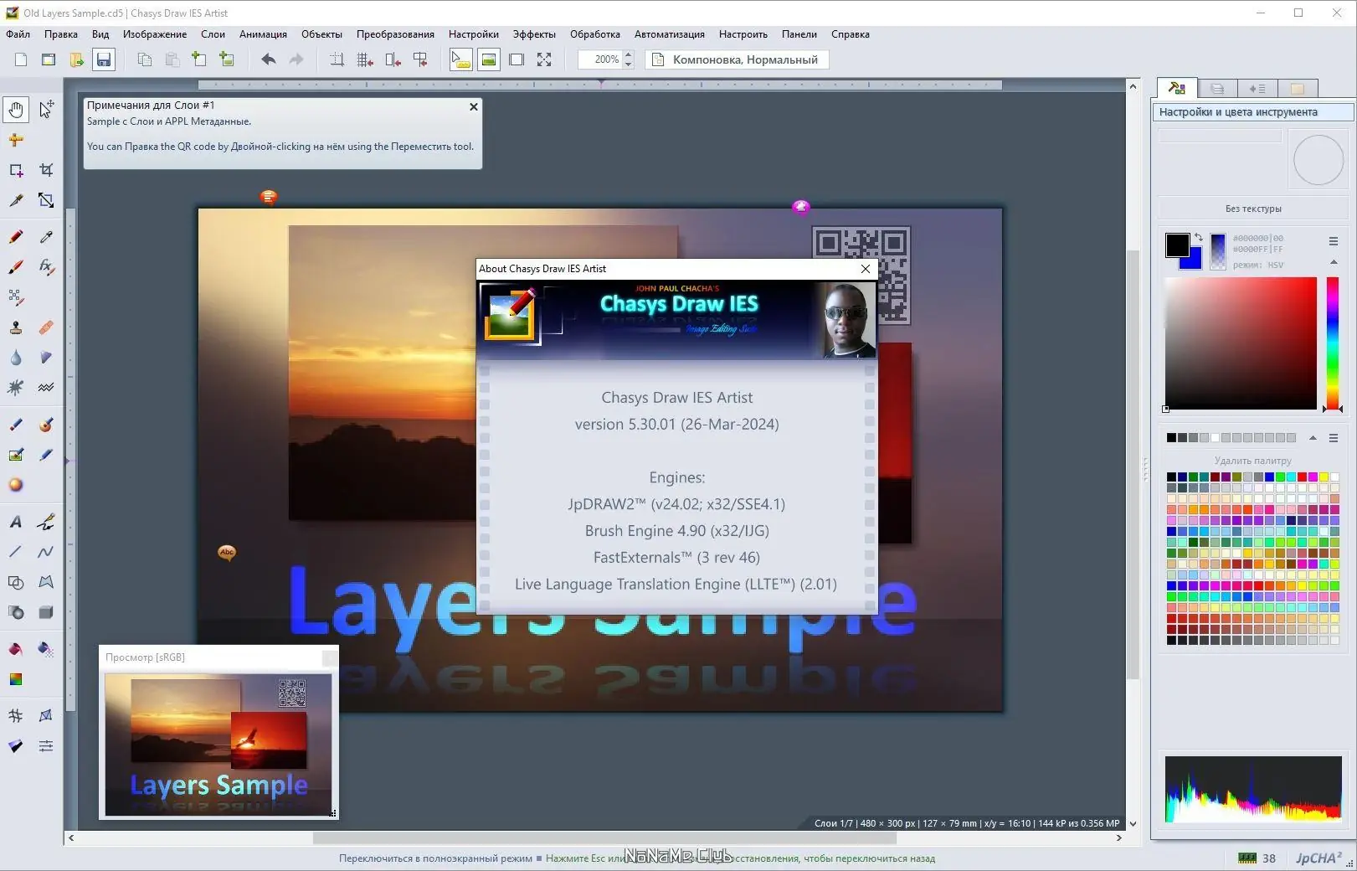The width and height of the screenshot is (1357, 871).
Task: Open the color picker options hamburger menu
Action: point(1334,241)
